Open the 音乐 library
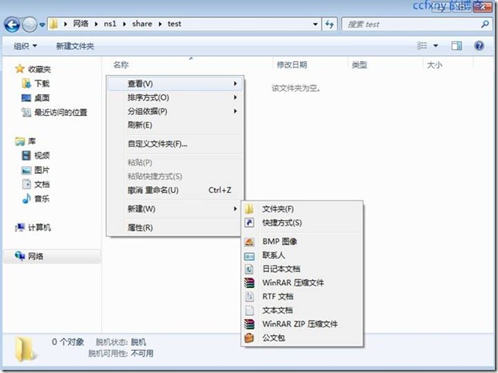Viewport: 498px width, 373px height. [36, 198]
